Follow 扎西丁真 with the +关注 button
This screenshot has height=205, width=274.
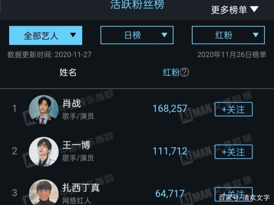point(234,194)
